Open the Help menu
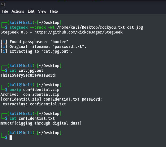The height and width of the screenshot is (147, 166). point(54,11)
